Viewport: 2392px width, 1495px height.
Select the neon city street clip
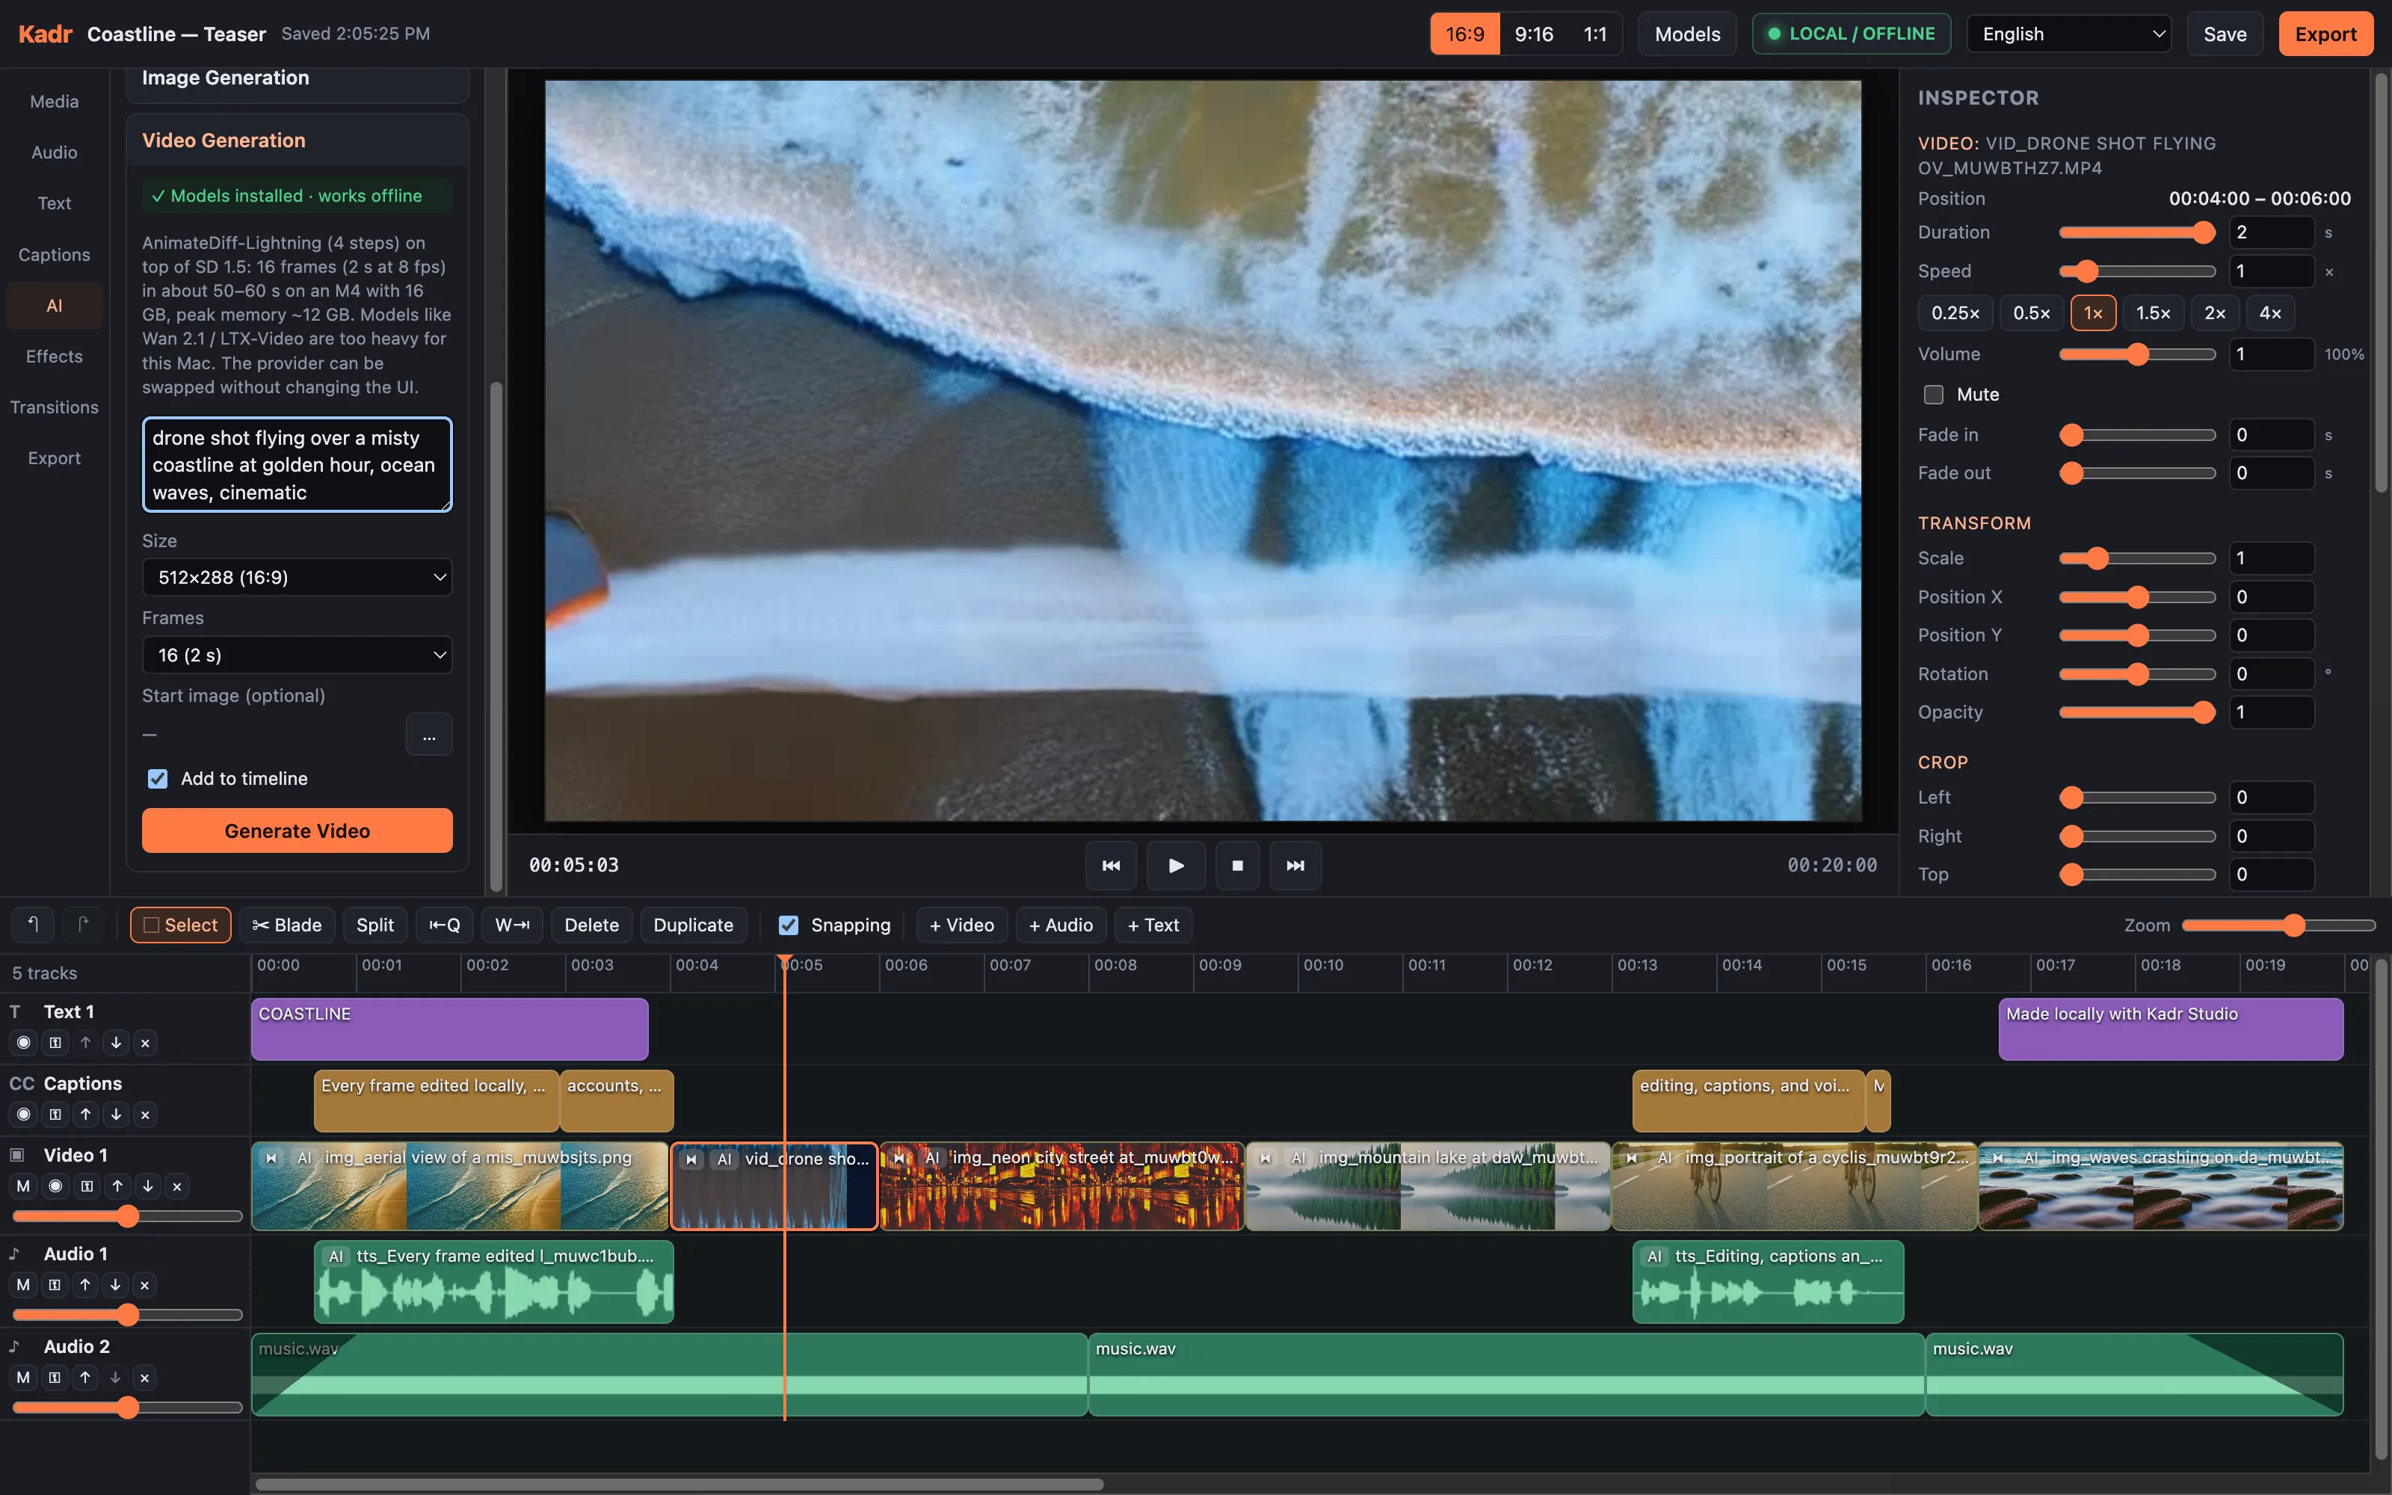pyautogui.click(x=1061, y=1186)
